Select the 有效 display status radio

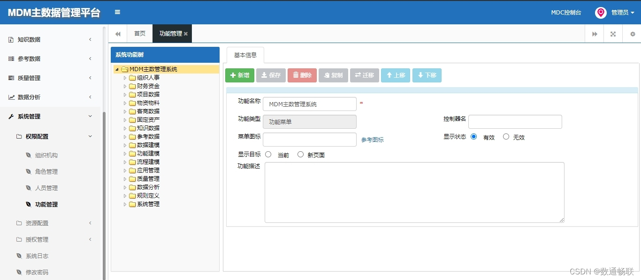[x=473, y=137]
